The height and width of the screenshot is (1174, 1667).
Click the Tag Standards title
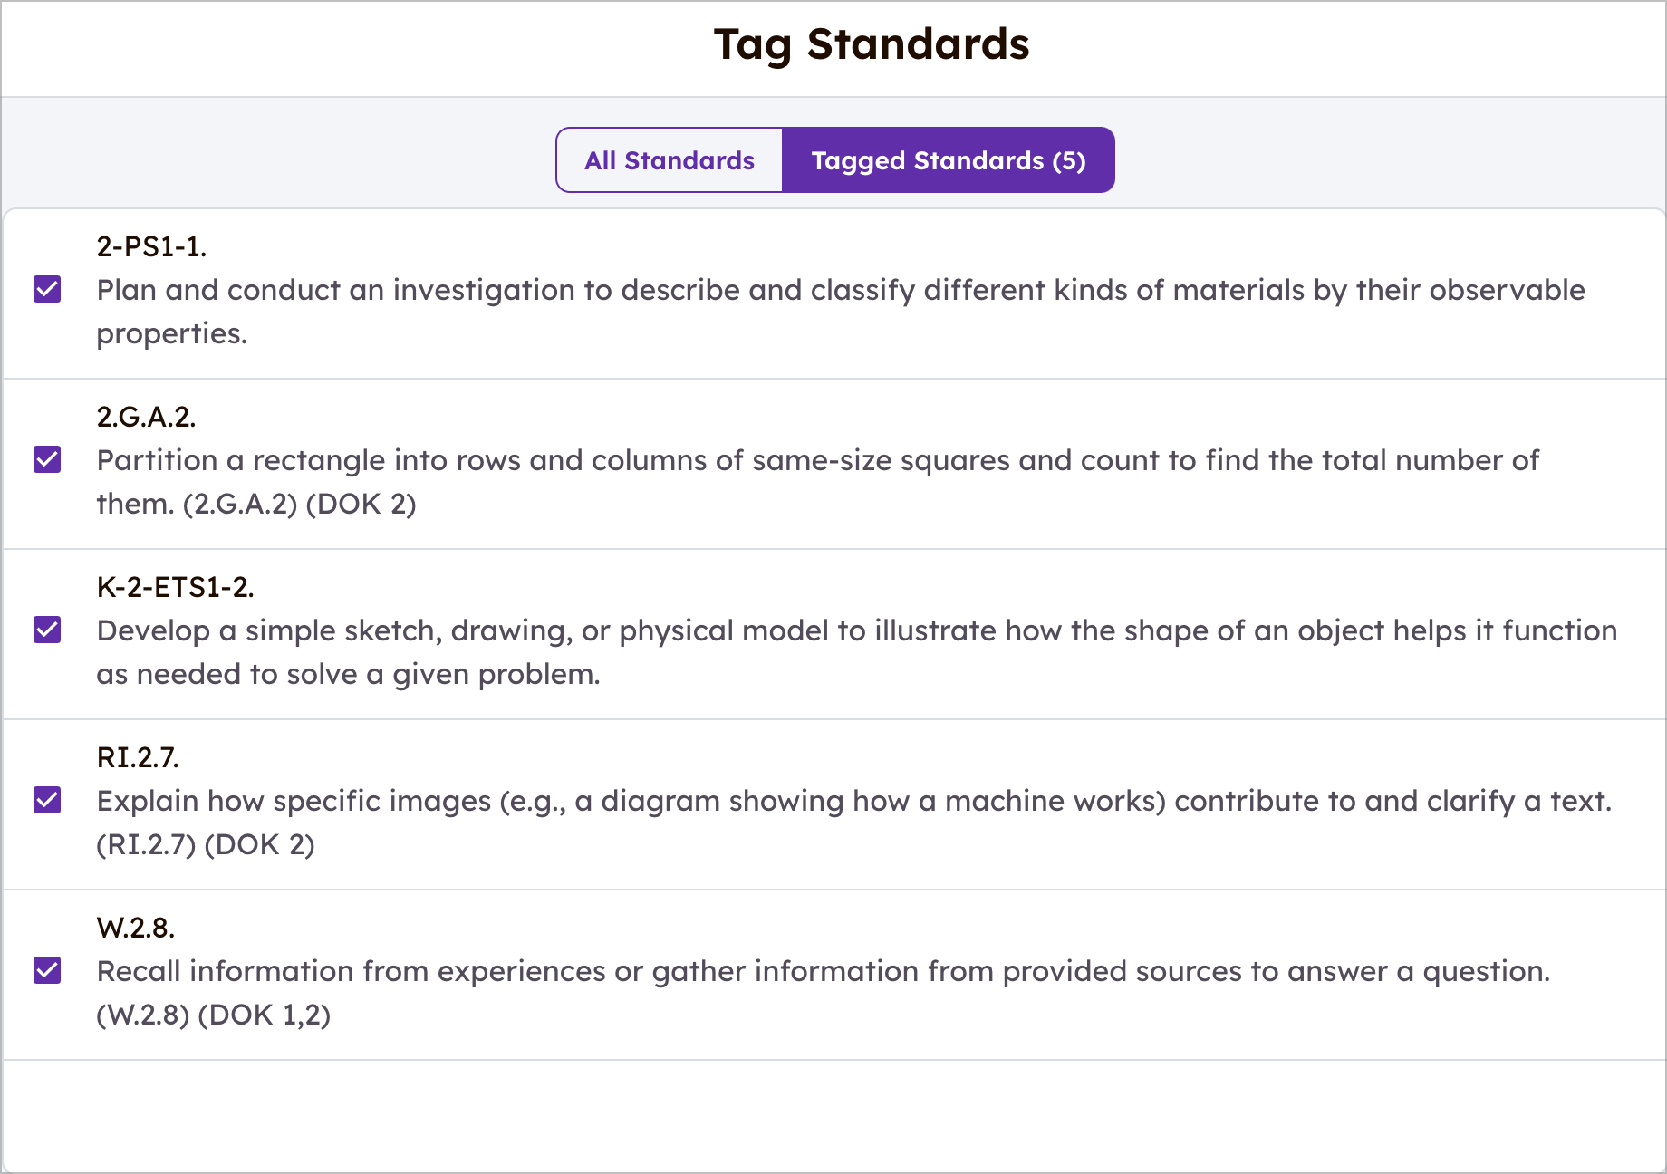pyautogui.click(x=871, y=44)
